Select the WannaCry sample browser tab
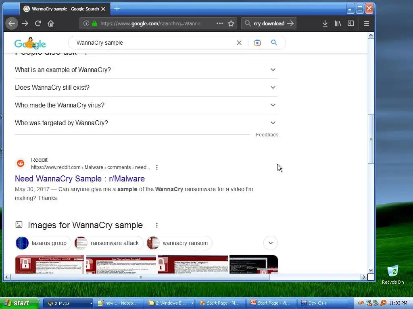 (x=65, y=9)
